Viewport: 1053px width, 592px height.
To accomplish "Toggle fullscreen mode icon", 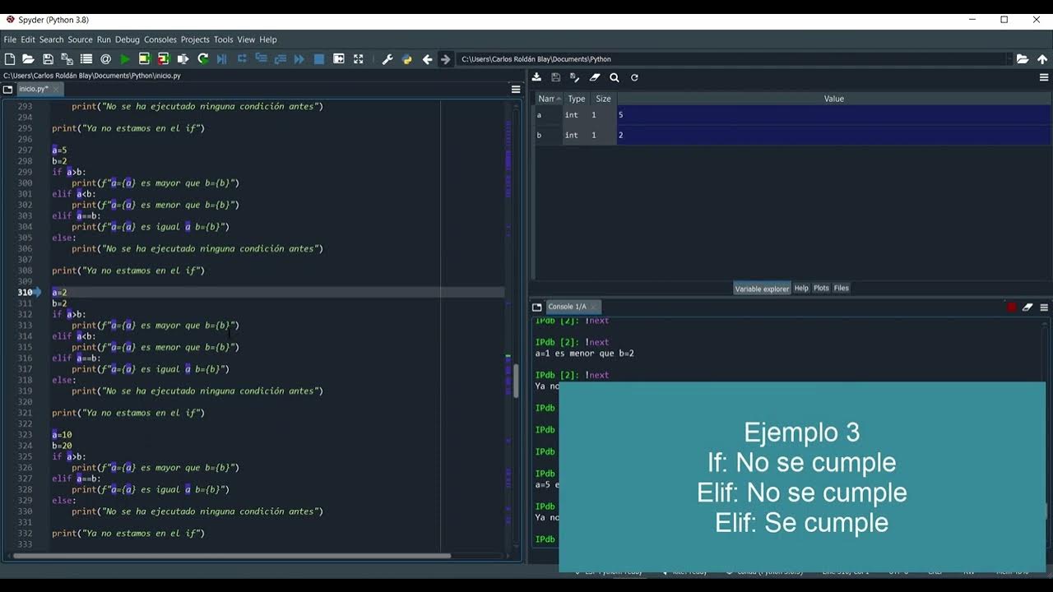I will tap(358, 59).
